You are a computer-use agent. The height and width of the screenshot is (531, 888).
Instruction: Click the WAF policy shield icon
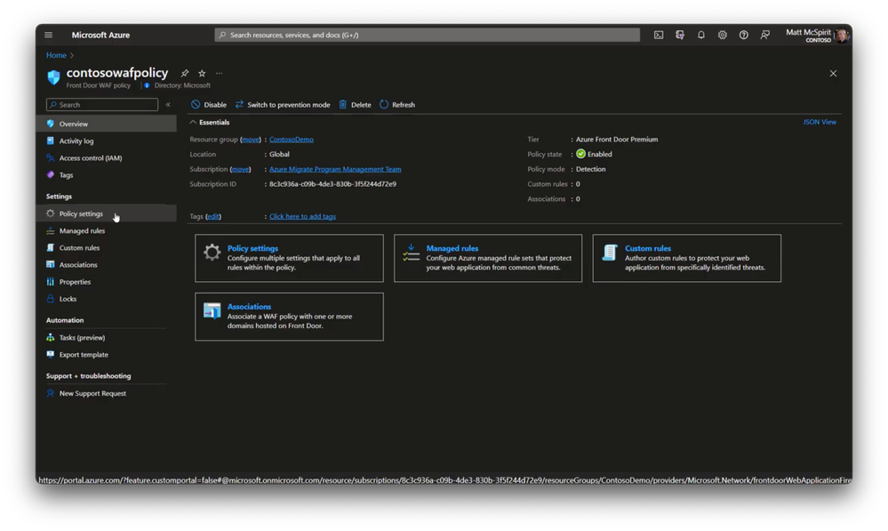(x=54, y=77)
